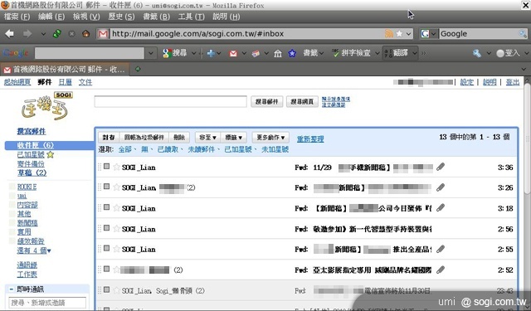Select checkbox for the 3:36 message
531x311 pixels.
106,166
